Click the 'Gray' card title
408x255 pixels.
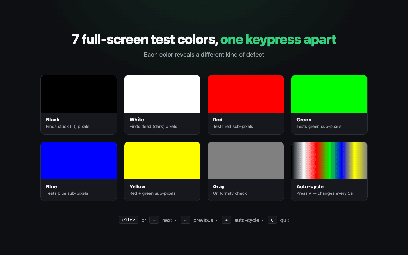tap(219, 186)
